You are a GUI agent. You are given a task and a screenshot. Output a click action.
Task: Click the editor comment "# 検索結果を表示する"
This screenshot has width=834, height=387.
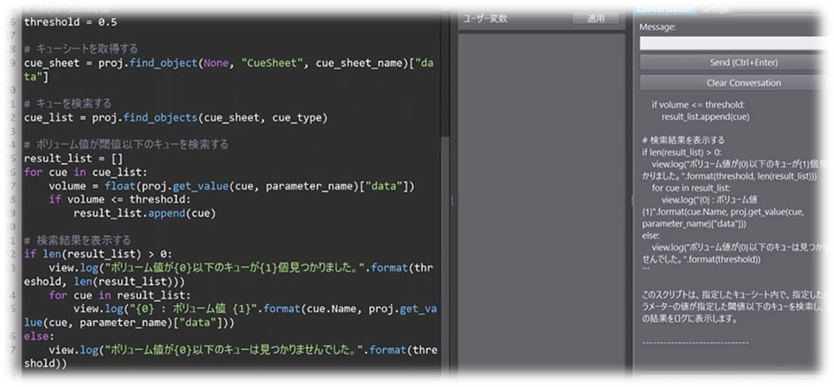77,241
